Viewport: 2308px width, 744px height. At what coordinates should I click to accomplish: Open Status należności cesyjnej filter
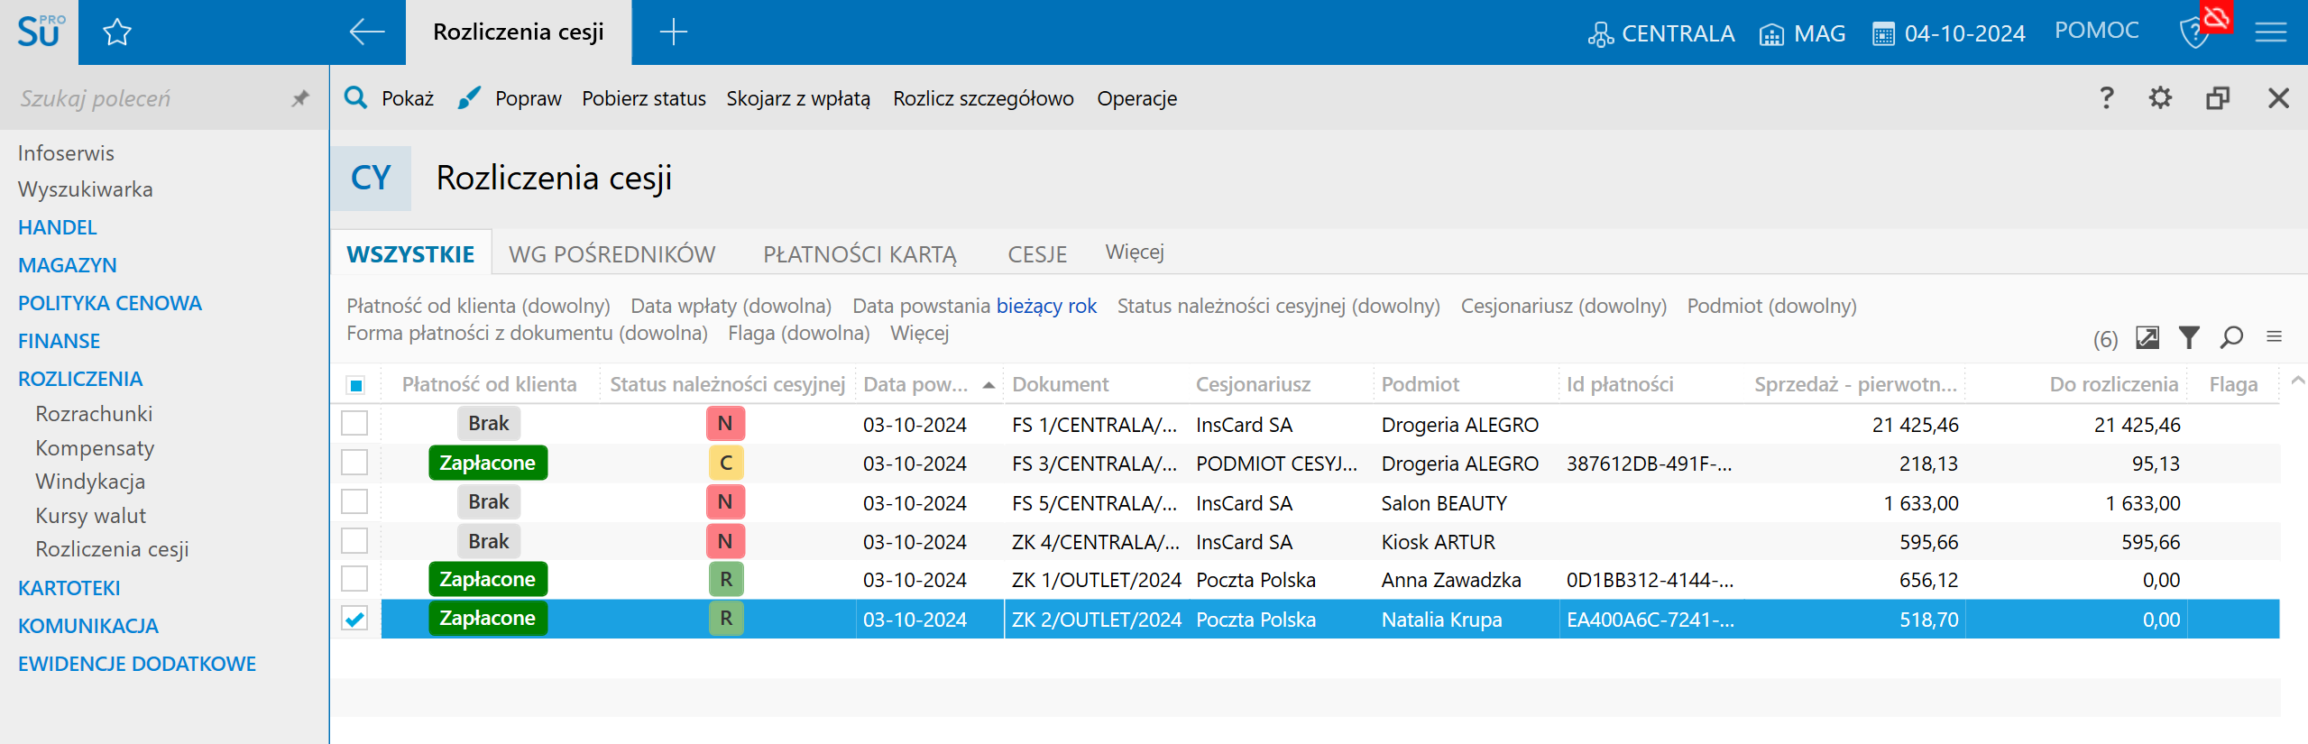coord(1278,307)
